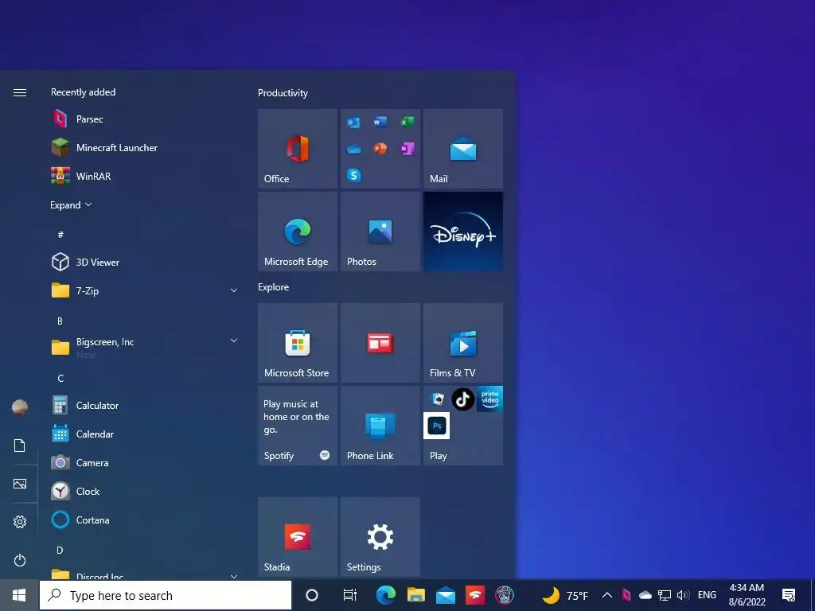Open TikTok in the Play folder tile
The image size is (815, 611).
click(462, 399)
